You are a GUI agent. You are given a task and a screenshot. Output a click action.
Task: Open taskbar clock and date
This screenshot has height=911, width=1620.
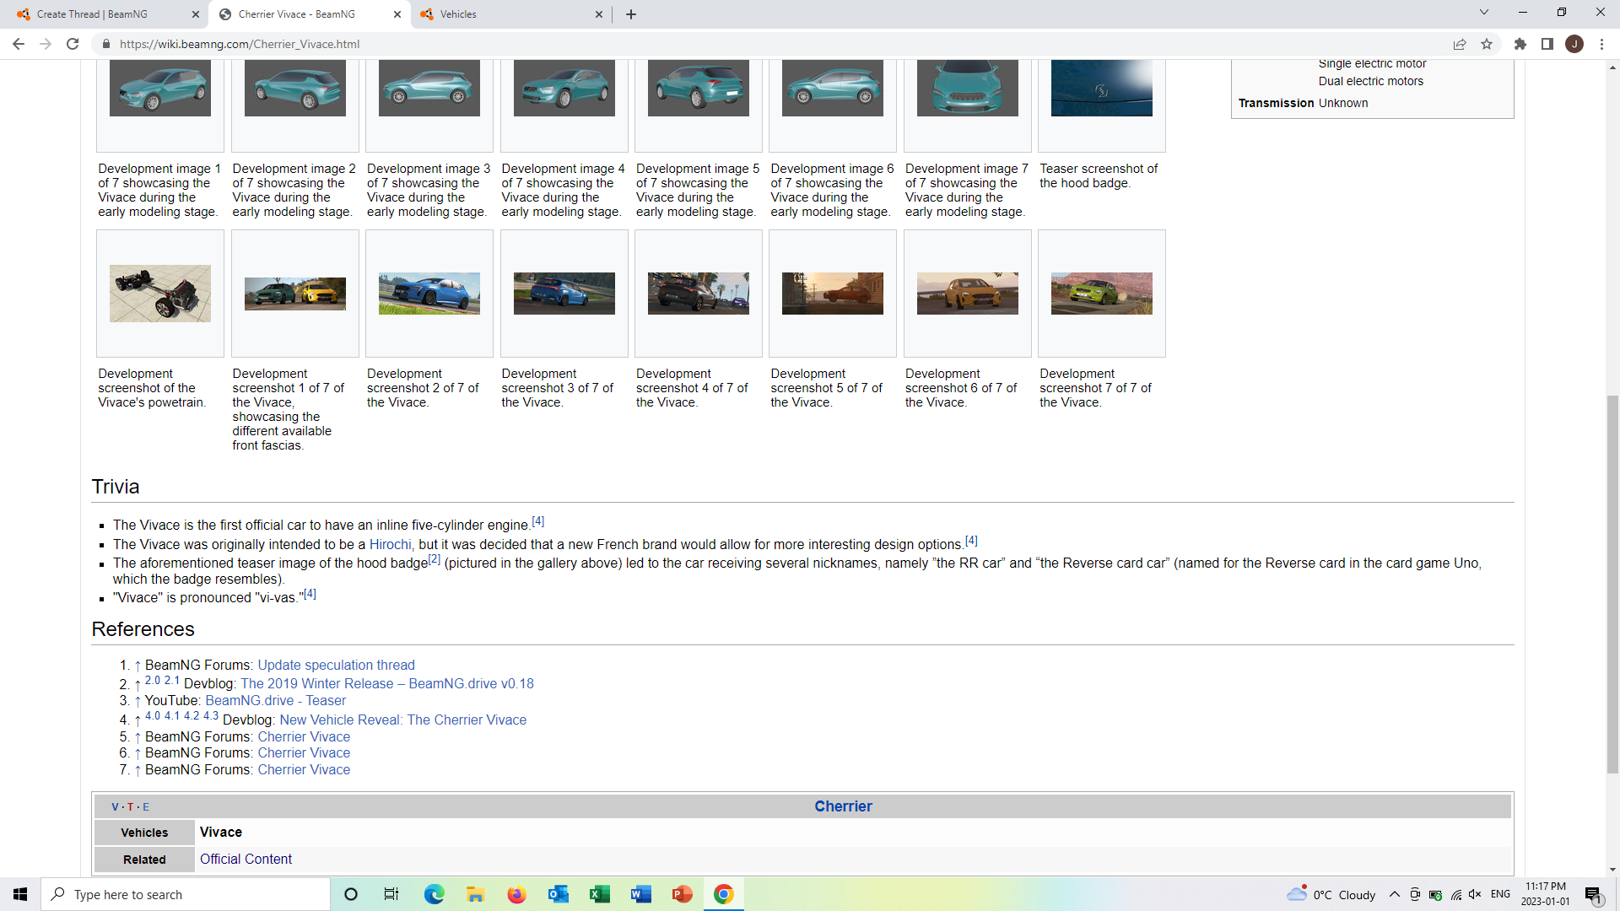[1545, 894]
